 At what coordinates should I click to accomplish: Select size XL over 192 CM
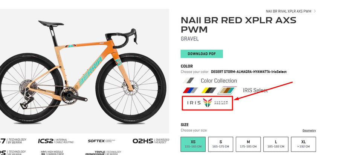(x=303, y=144)
